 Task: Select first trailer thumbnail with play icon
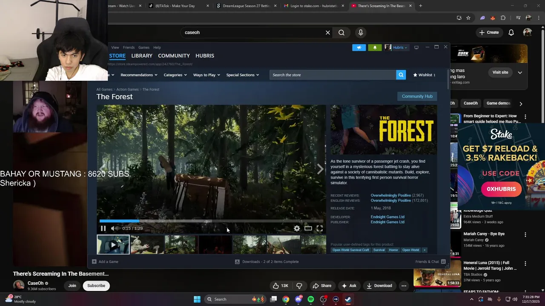pyautogui.click(x=113, y=245)
